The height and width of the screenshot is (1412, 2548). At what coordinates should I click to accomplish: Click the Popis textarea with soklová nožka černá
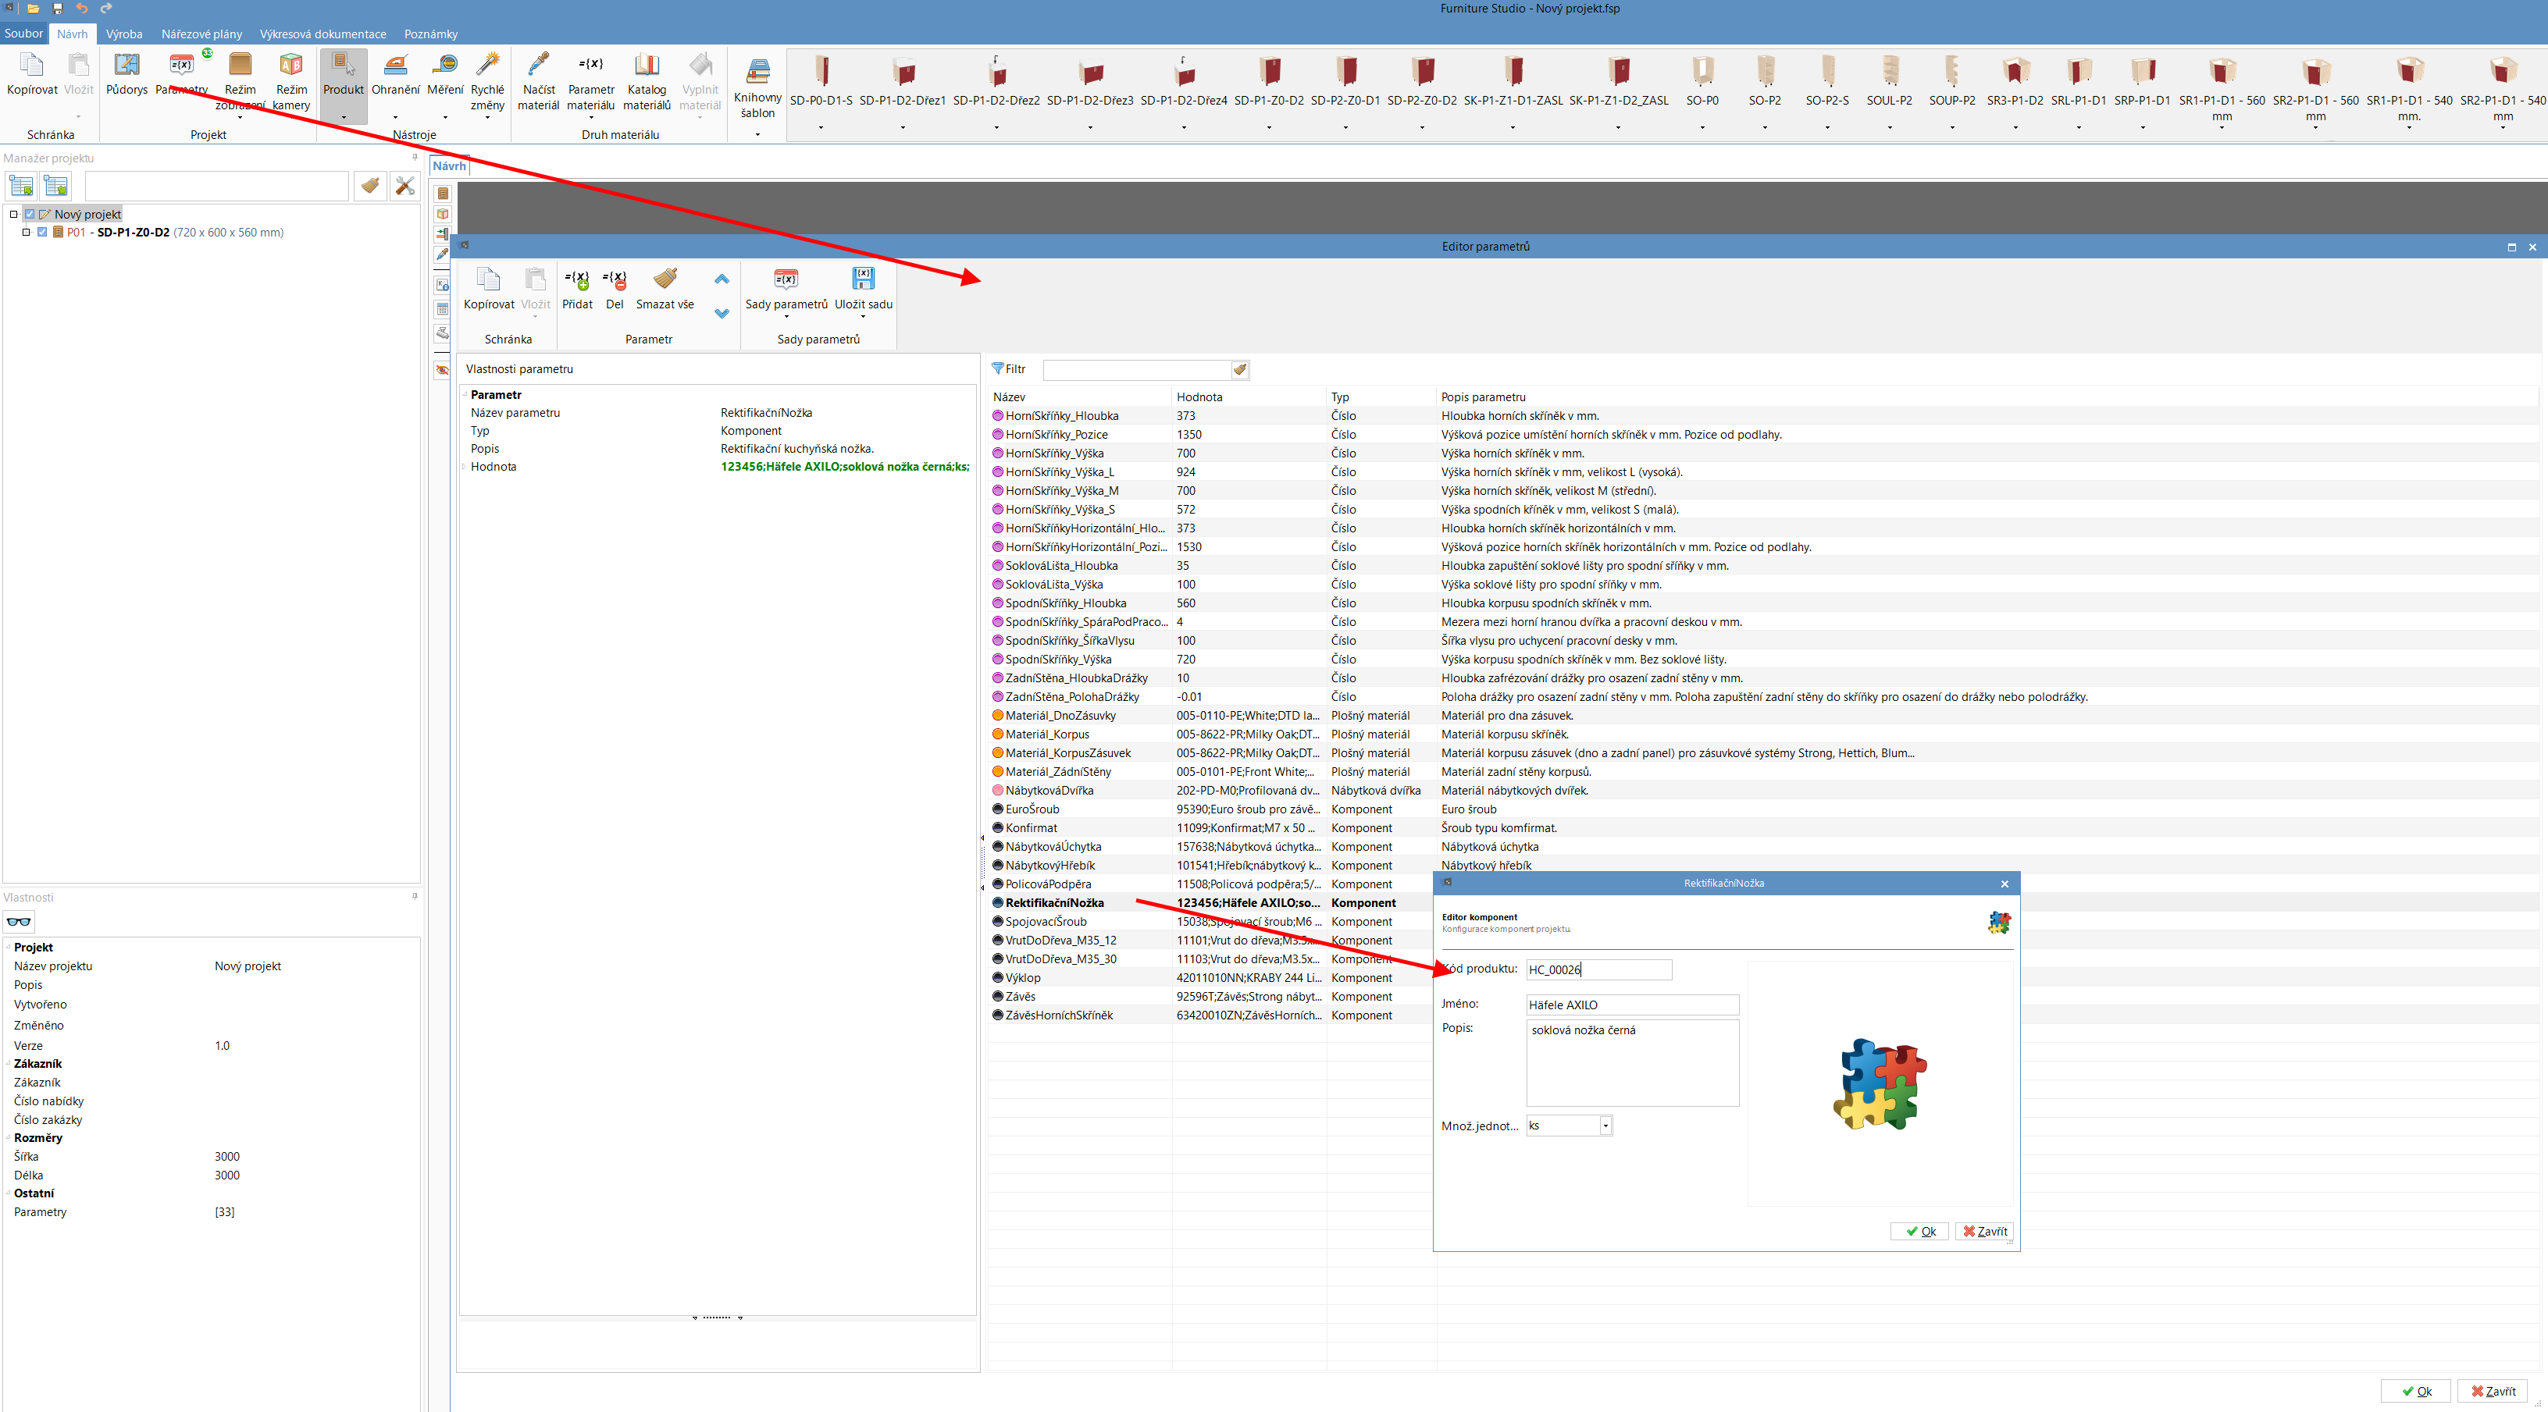click(1632, 1063)
